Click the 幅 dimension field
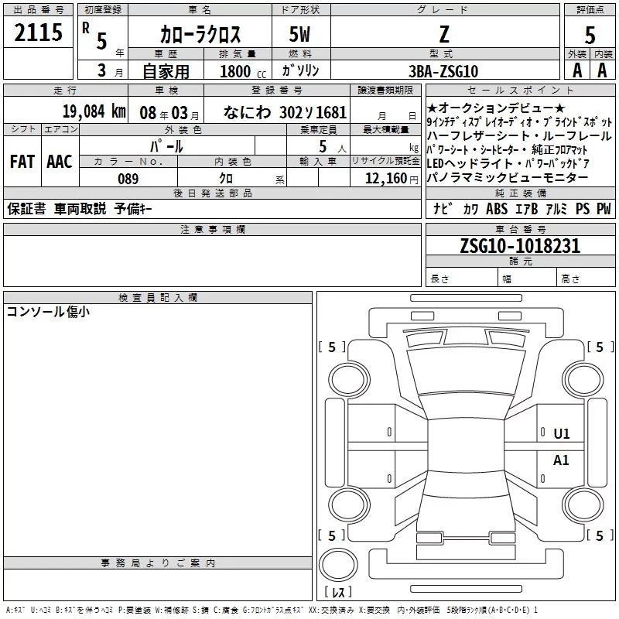The image size is (619, 619). (x=527, y=277)
